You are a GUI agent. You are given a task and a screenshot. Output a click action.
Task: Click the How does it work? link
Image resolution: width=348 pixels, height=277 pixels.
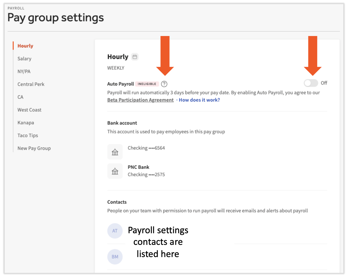click(199, 100)
